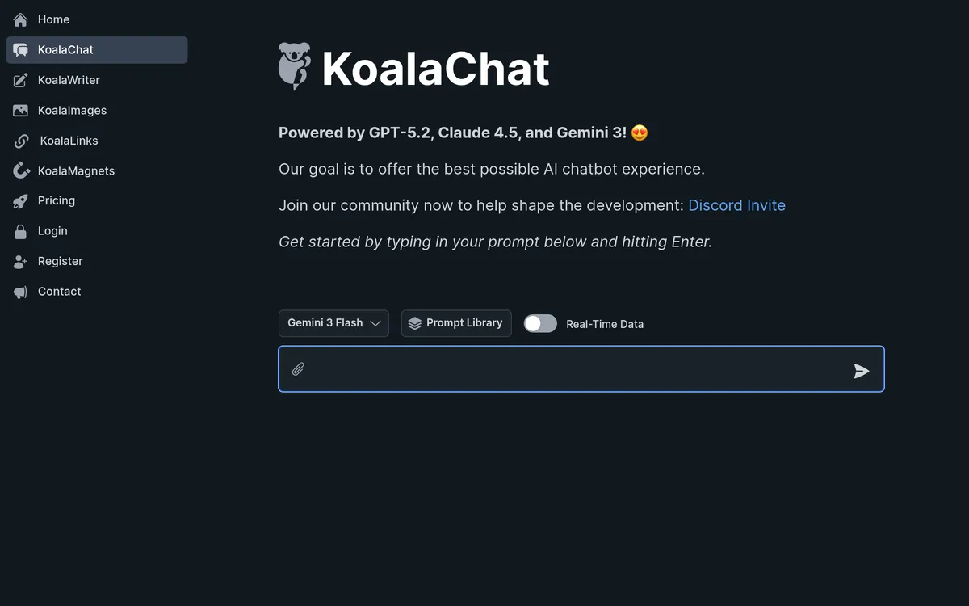The height and width of the screenshot is (606, 969).
Task: Go to Register in the sidebar
Action: pyautogui.click(x=60, y=261)
